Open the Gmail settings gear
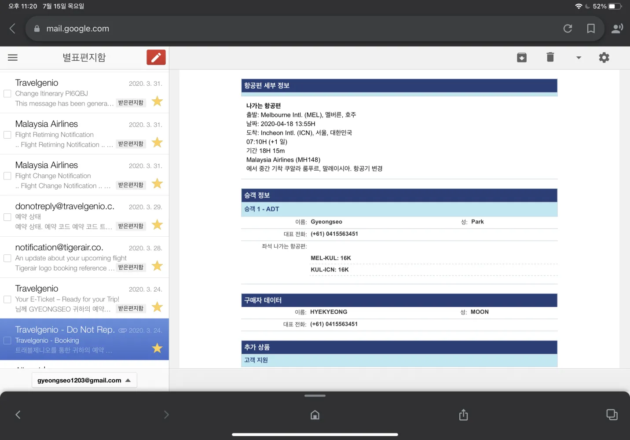The height and width of the screenshot is (440, 630). pos(604,58)
